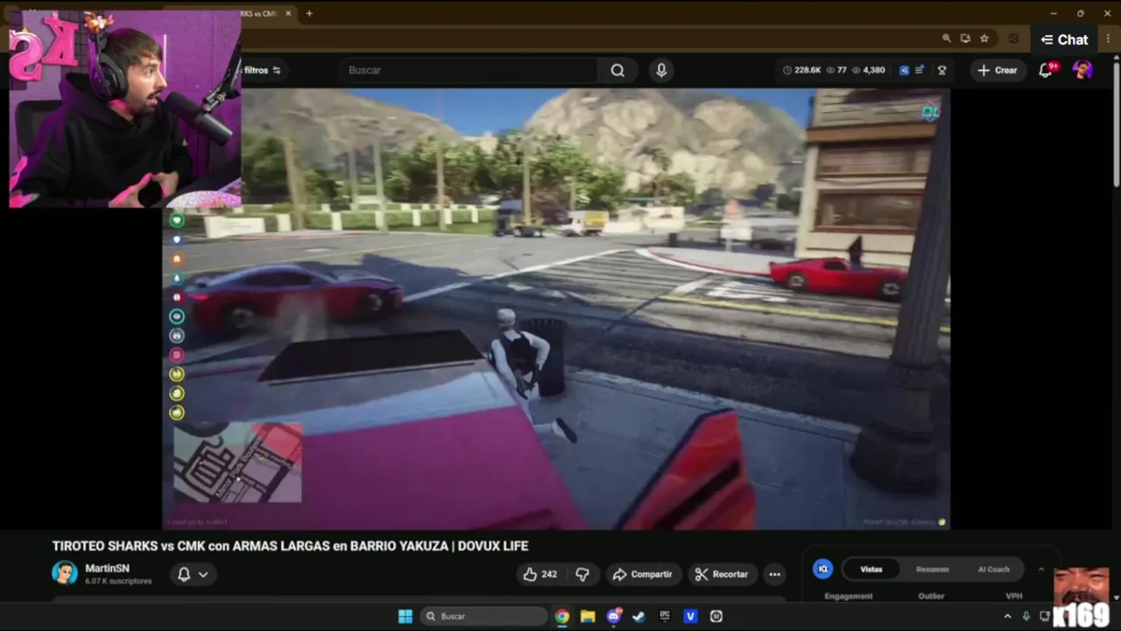Open the blue V app in taskbar
The image size is (1121, 631).
tap(690, 616)
